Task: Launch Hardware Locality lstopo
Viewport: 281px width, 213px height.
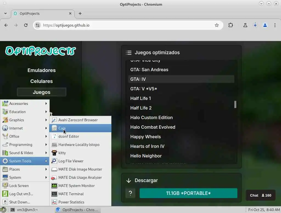Action: (x=80, y=145)
